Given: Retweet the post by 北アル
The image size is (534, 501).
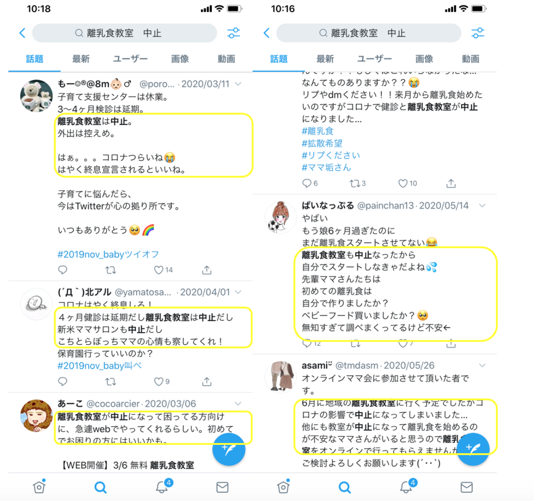Looking at the screenshot, I should coord(111,382).
